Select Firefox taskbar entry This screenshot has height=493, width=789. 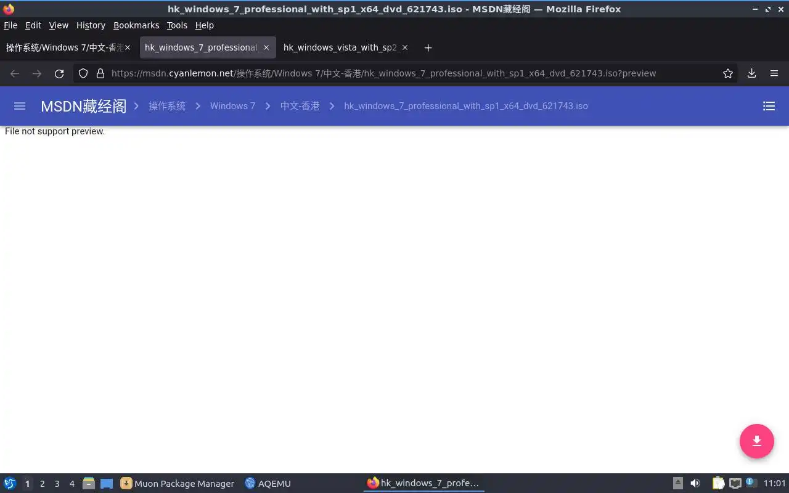click(423, 483)
